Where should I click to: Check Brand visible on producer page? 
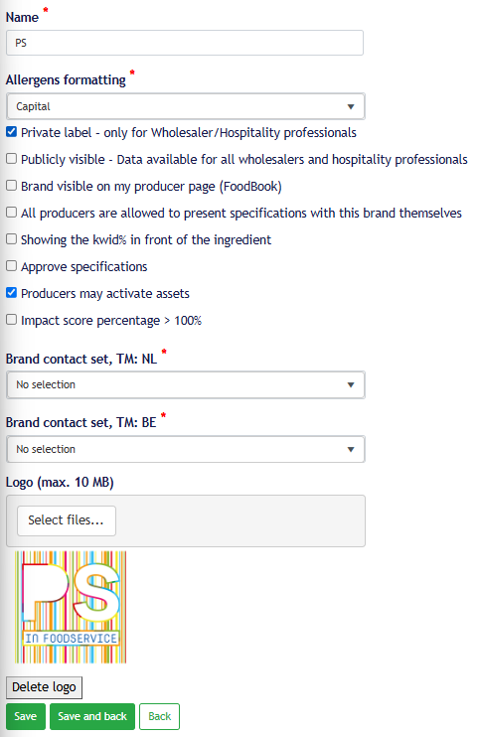pyautogui.click(x=11, y=186)
